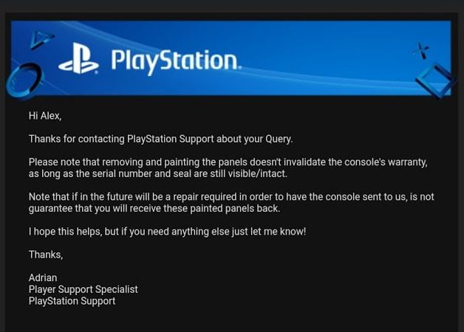Click the blue PlayStation header banner
This screenshot has height=332, width=464.
pos(231,58)
